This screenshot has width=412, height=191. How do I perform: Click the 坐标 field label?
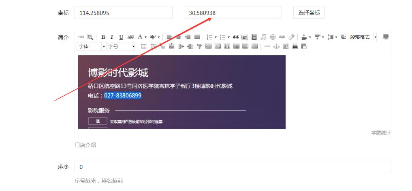(x=63, y=13)
